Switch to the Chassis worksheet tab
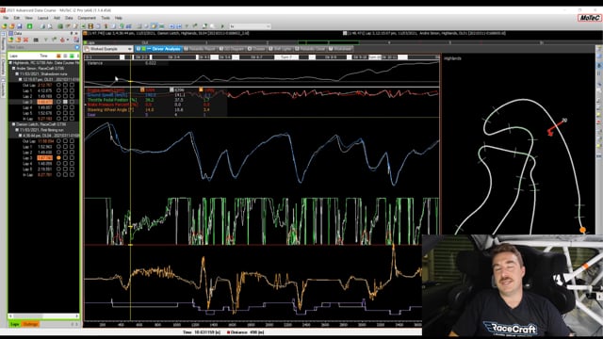603x339 pixels. (256, 49)
